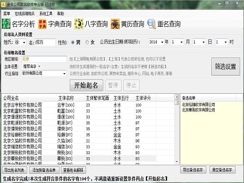The height and width of the screenshot is (183, 244).
Task: Open the 菜单 menu
Action: tap(7, 14)
